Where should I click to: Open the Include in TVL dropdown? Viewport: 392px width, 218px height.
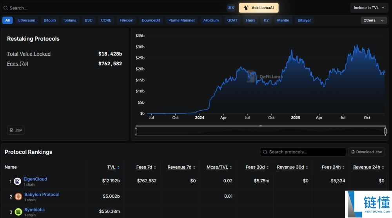tap(368, 8)
